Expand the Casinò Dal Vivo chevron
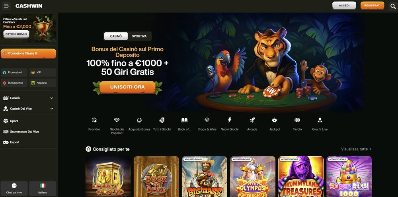 pyautogui.click(x=52, y=109)
